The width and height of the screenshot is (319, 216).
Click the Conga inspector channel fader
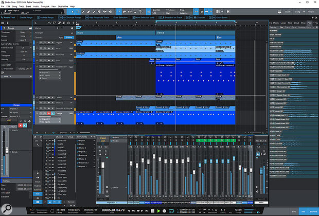point(7,150)
